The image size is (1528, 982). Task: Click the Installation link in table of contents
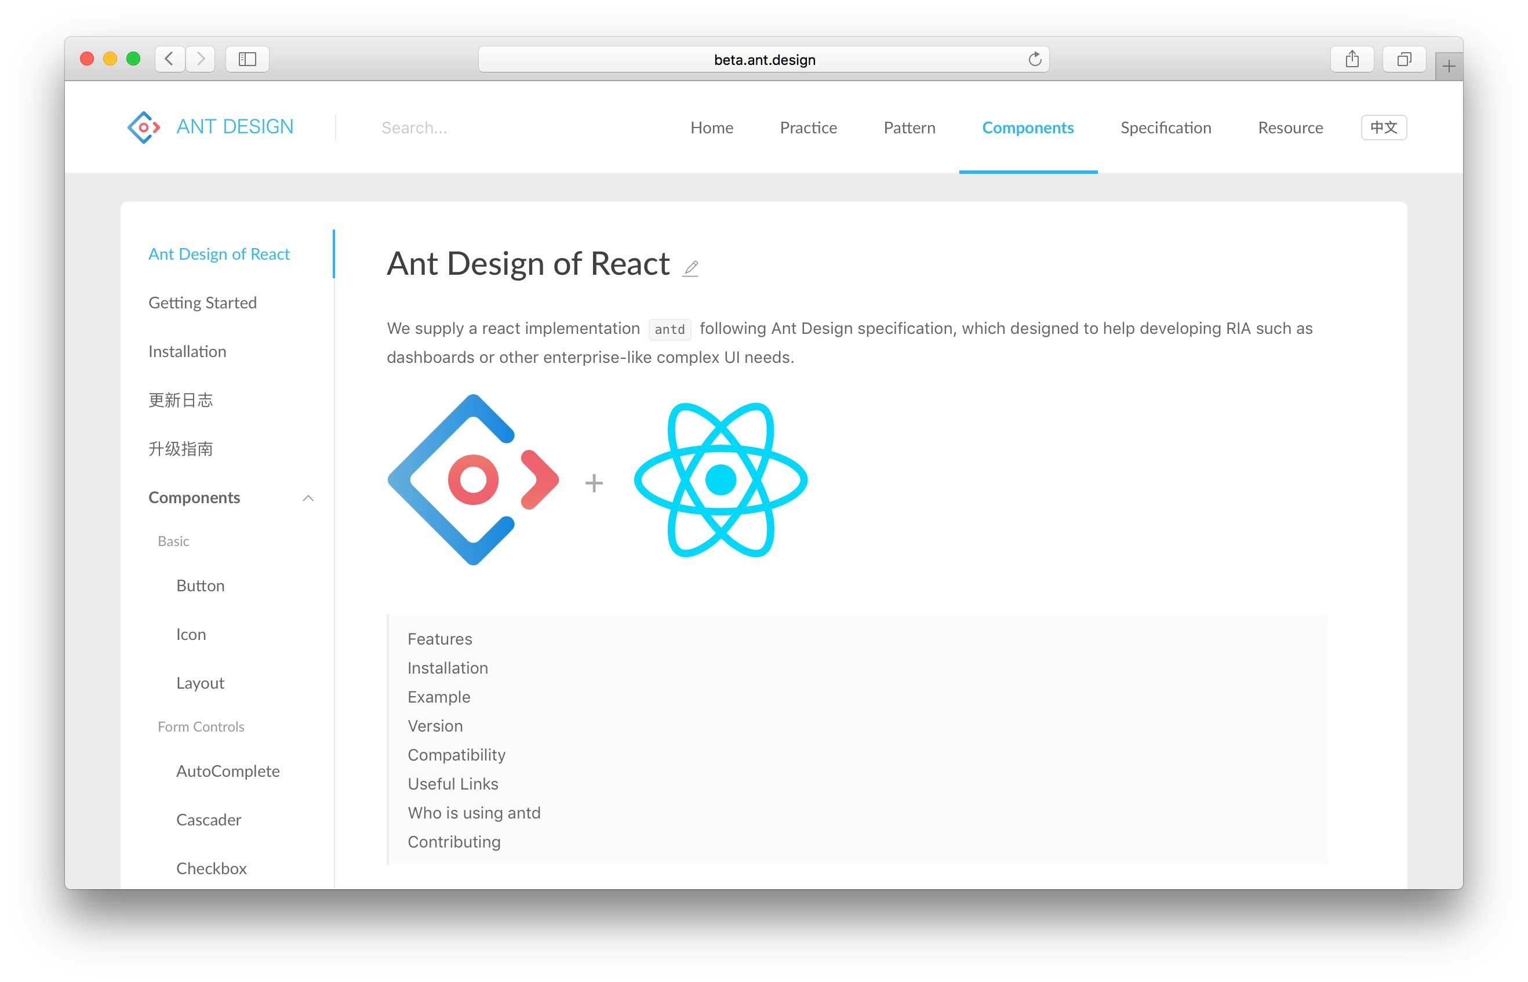pos(446,668)
